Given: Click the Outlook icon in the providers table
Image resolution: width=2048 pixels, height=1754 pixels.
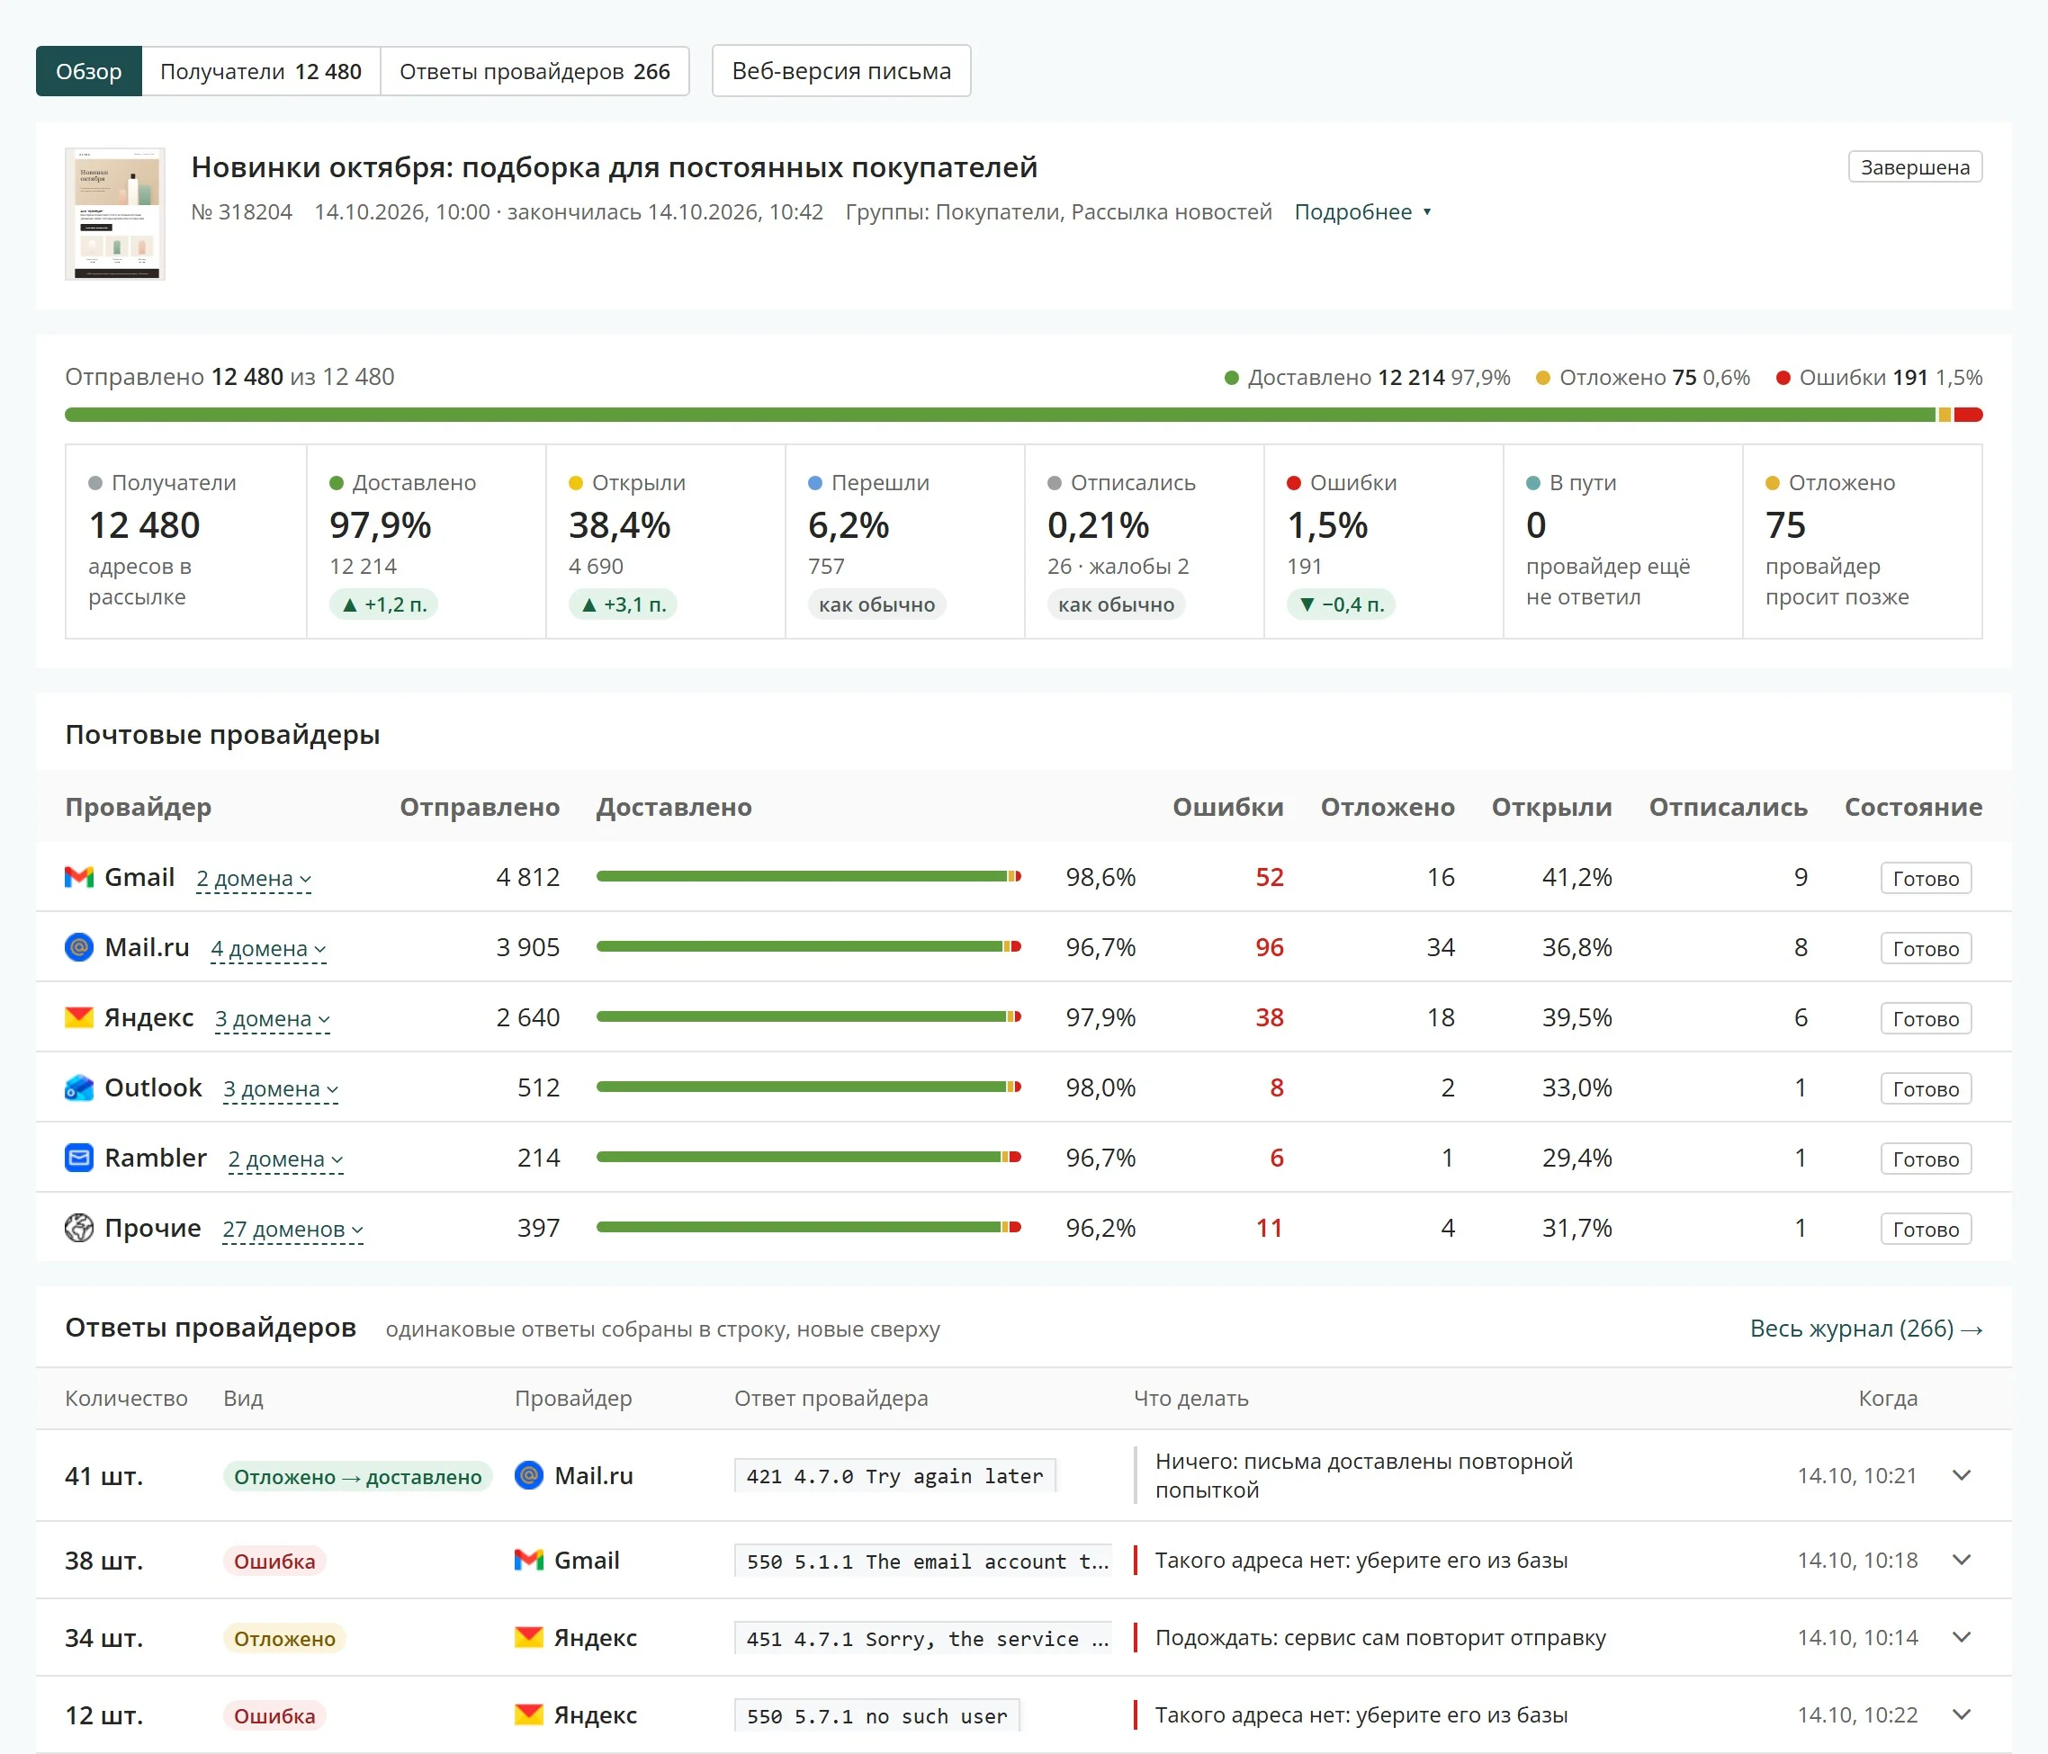Looking at the screenshot, I should (x=79, y=1088).
